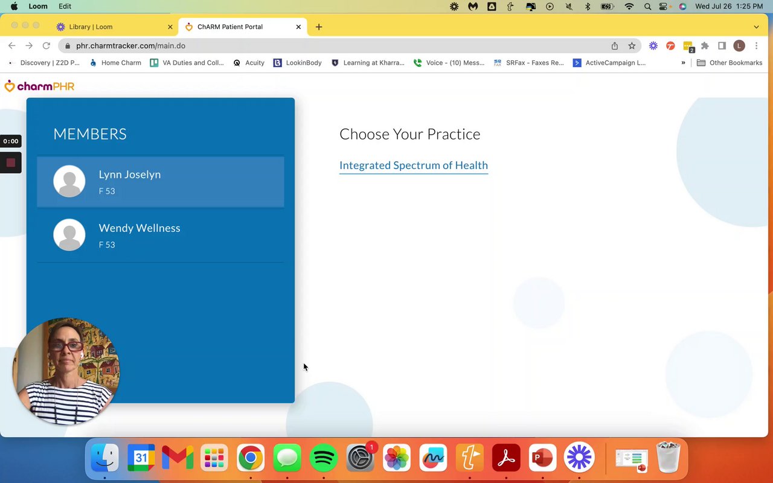Open the Bluetooth menu bar icon
This screenshot has height=483, width=773.
click(588, 6)
